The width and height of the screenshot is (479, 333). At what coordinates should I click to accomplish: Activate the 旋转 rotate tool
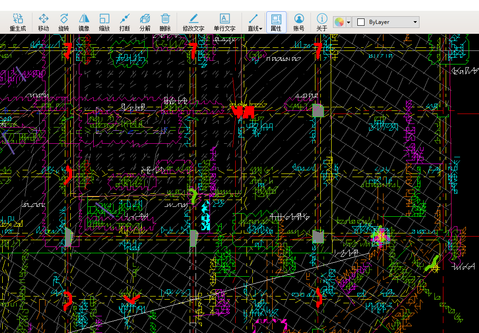point(64,18)
